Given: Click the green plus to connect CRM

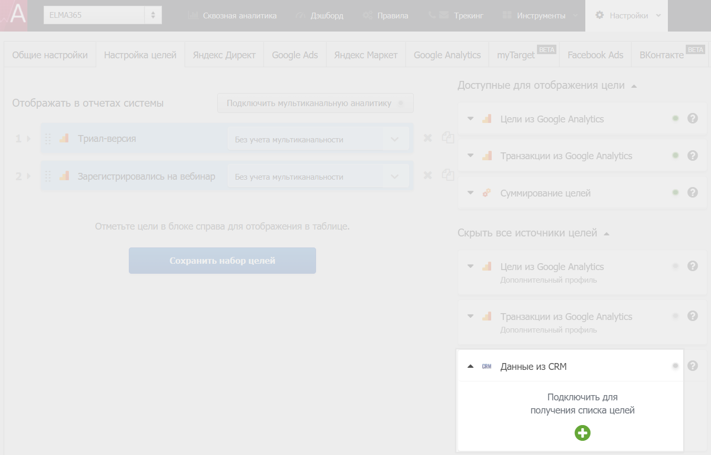Looking at the screenshot, I should click(582, 433).
